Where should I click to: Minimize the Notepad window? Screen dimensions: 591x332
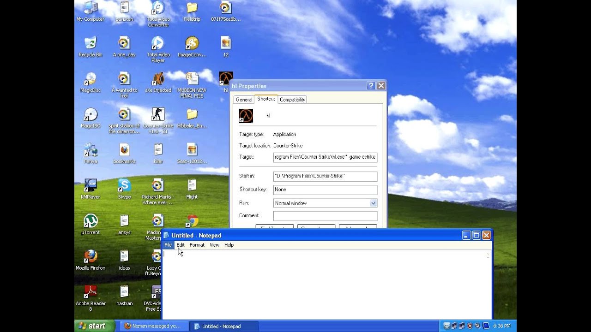pyautogui.click(x=466, y=235)
